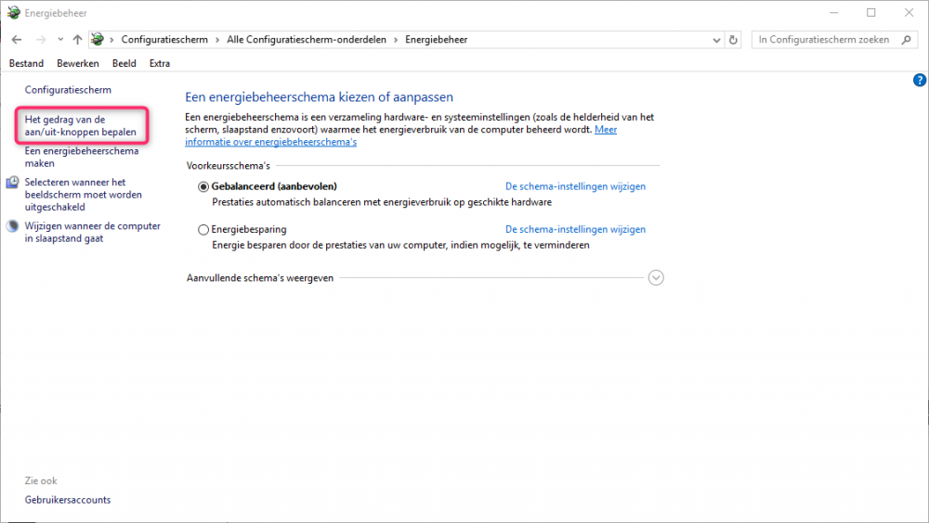Expand the address bar history dropdown

716,40
